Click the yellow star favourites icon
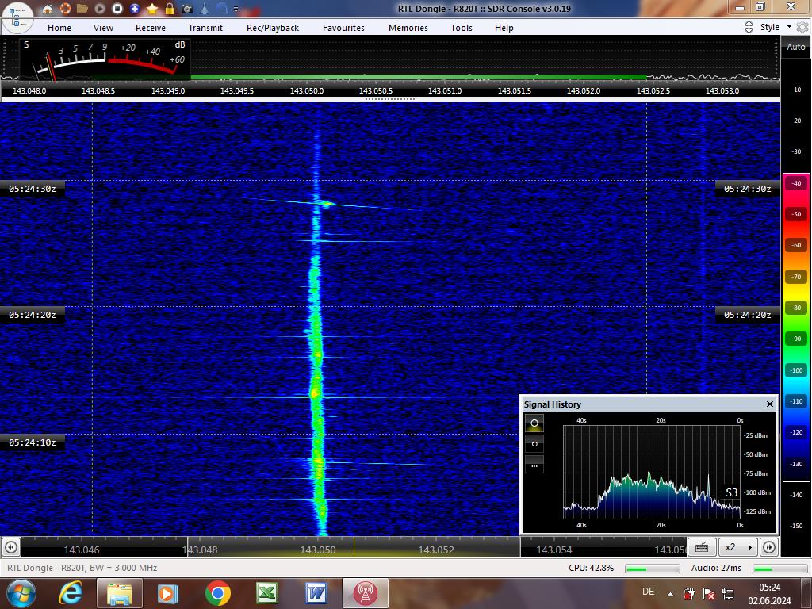 (152, 9)
